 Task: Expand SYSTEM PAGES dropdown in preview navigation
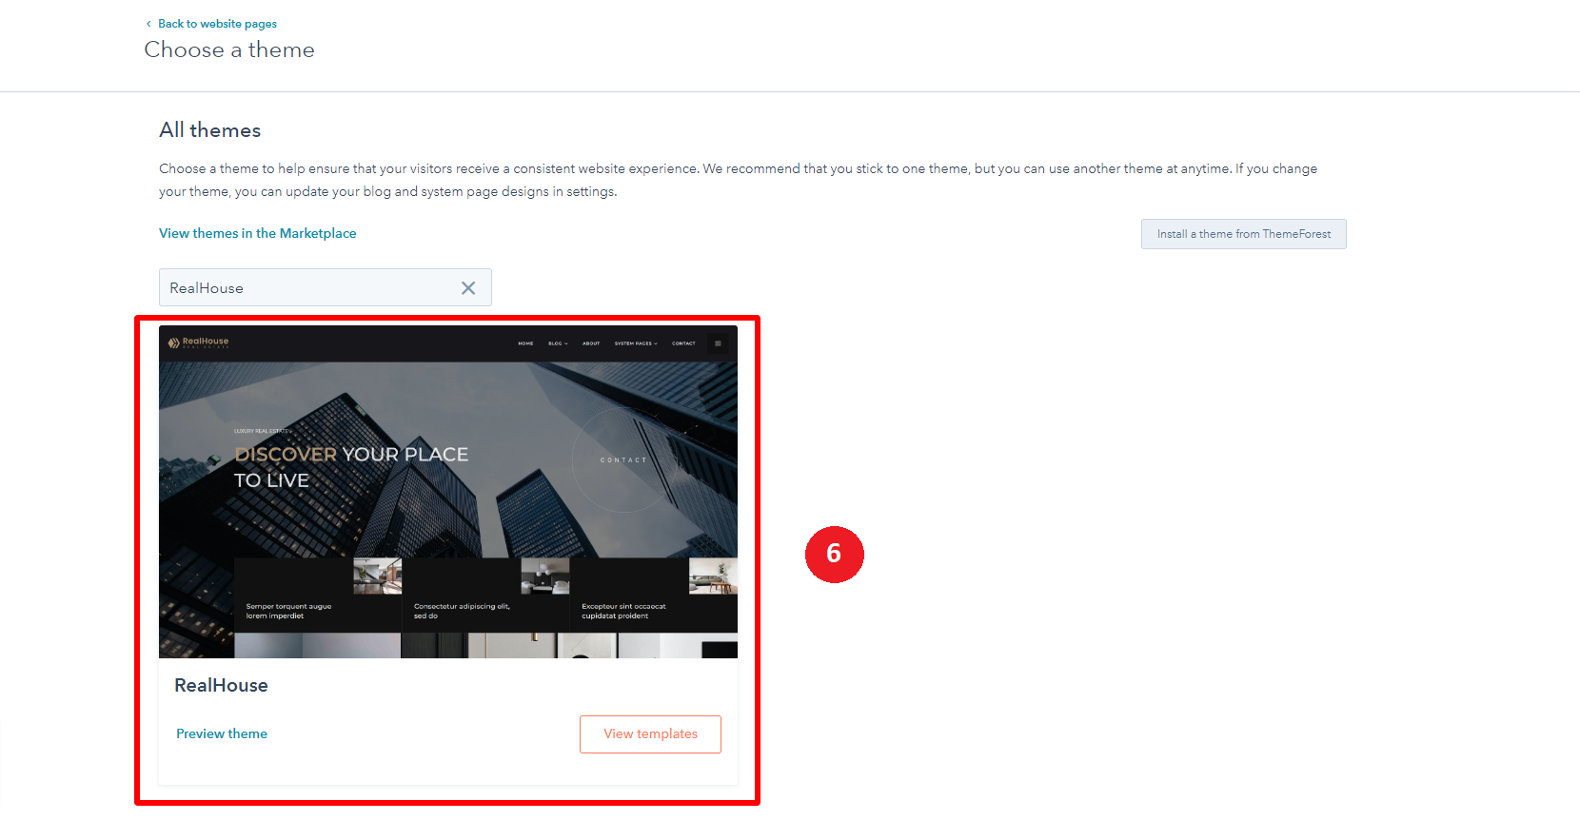pos(636,343)
